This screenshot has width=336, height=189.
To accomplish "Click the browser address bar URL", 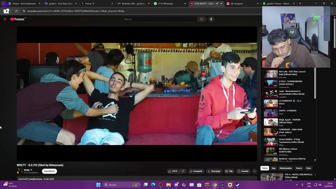I will point(76,11).
